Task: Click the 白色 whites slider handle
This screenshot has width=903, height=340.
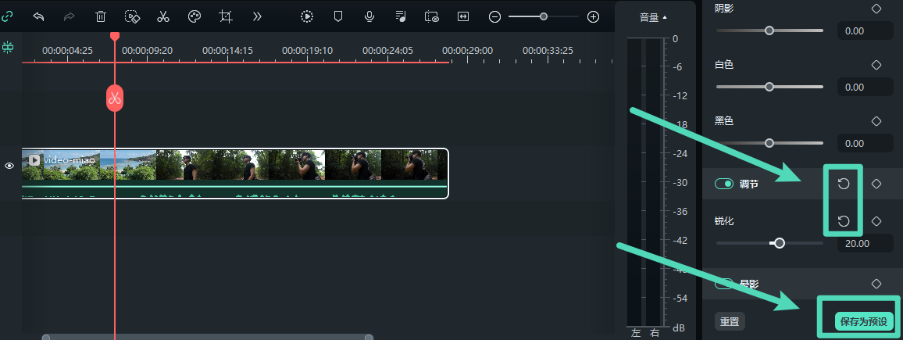Action: click(x=769, y=87)
